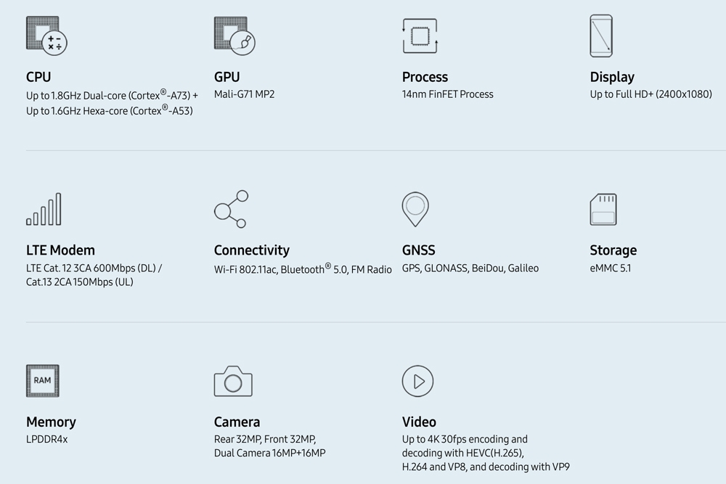Click the Mali-G71 MP2 text
The width and height of the screenshot is (726, 484).
click(244, 94)
